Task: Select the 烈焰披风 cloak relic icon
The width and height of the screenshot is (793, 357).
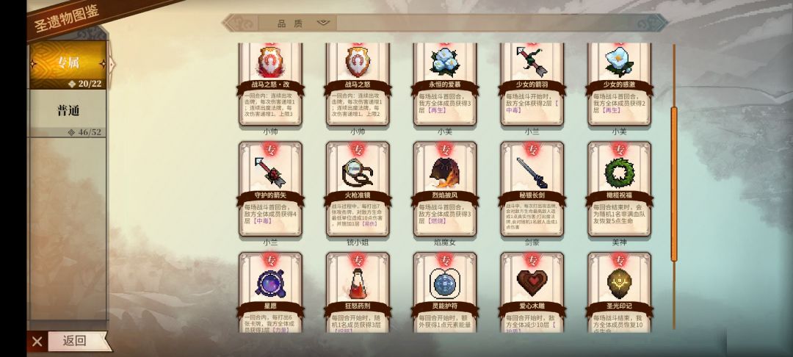Action: tap(445, 172)
